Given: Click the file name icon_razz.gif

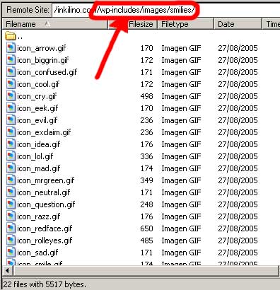Looking at the screenshot, I should click(x=39, y=216).
